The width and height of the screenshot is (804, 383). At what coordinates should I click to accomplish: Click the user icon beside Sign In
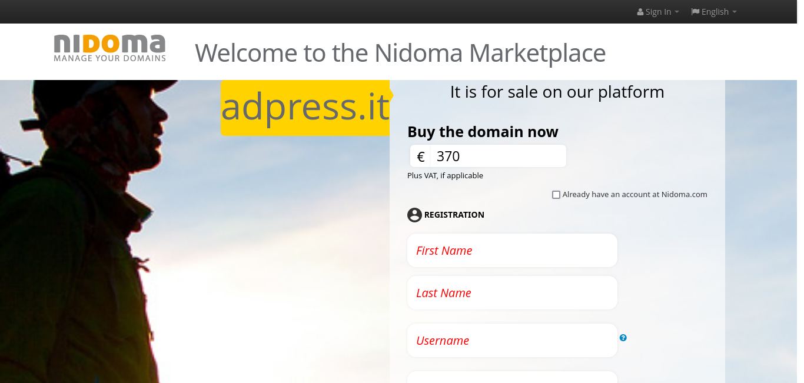640,12
